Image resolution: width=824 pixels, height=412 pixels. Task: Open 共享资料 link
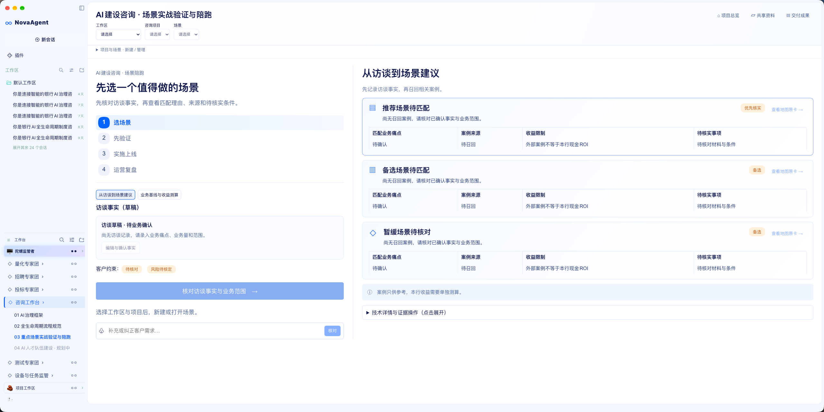coord(763,15)
